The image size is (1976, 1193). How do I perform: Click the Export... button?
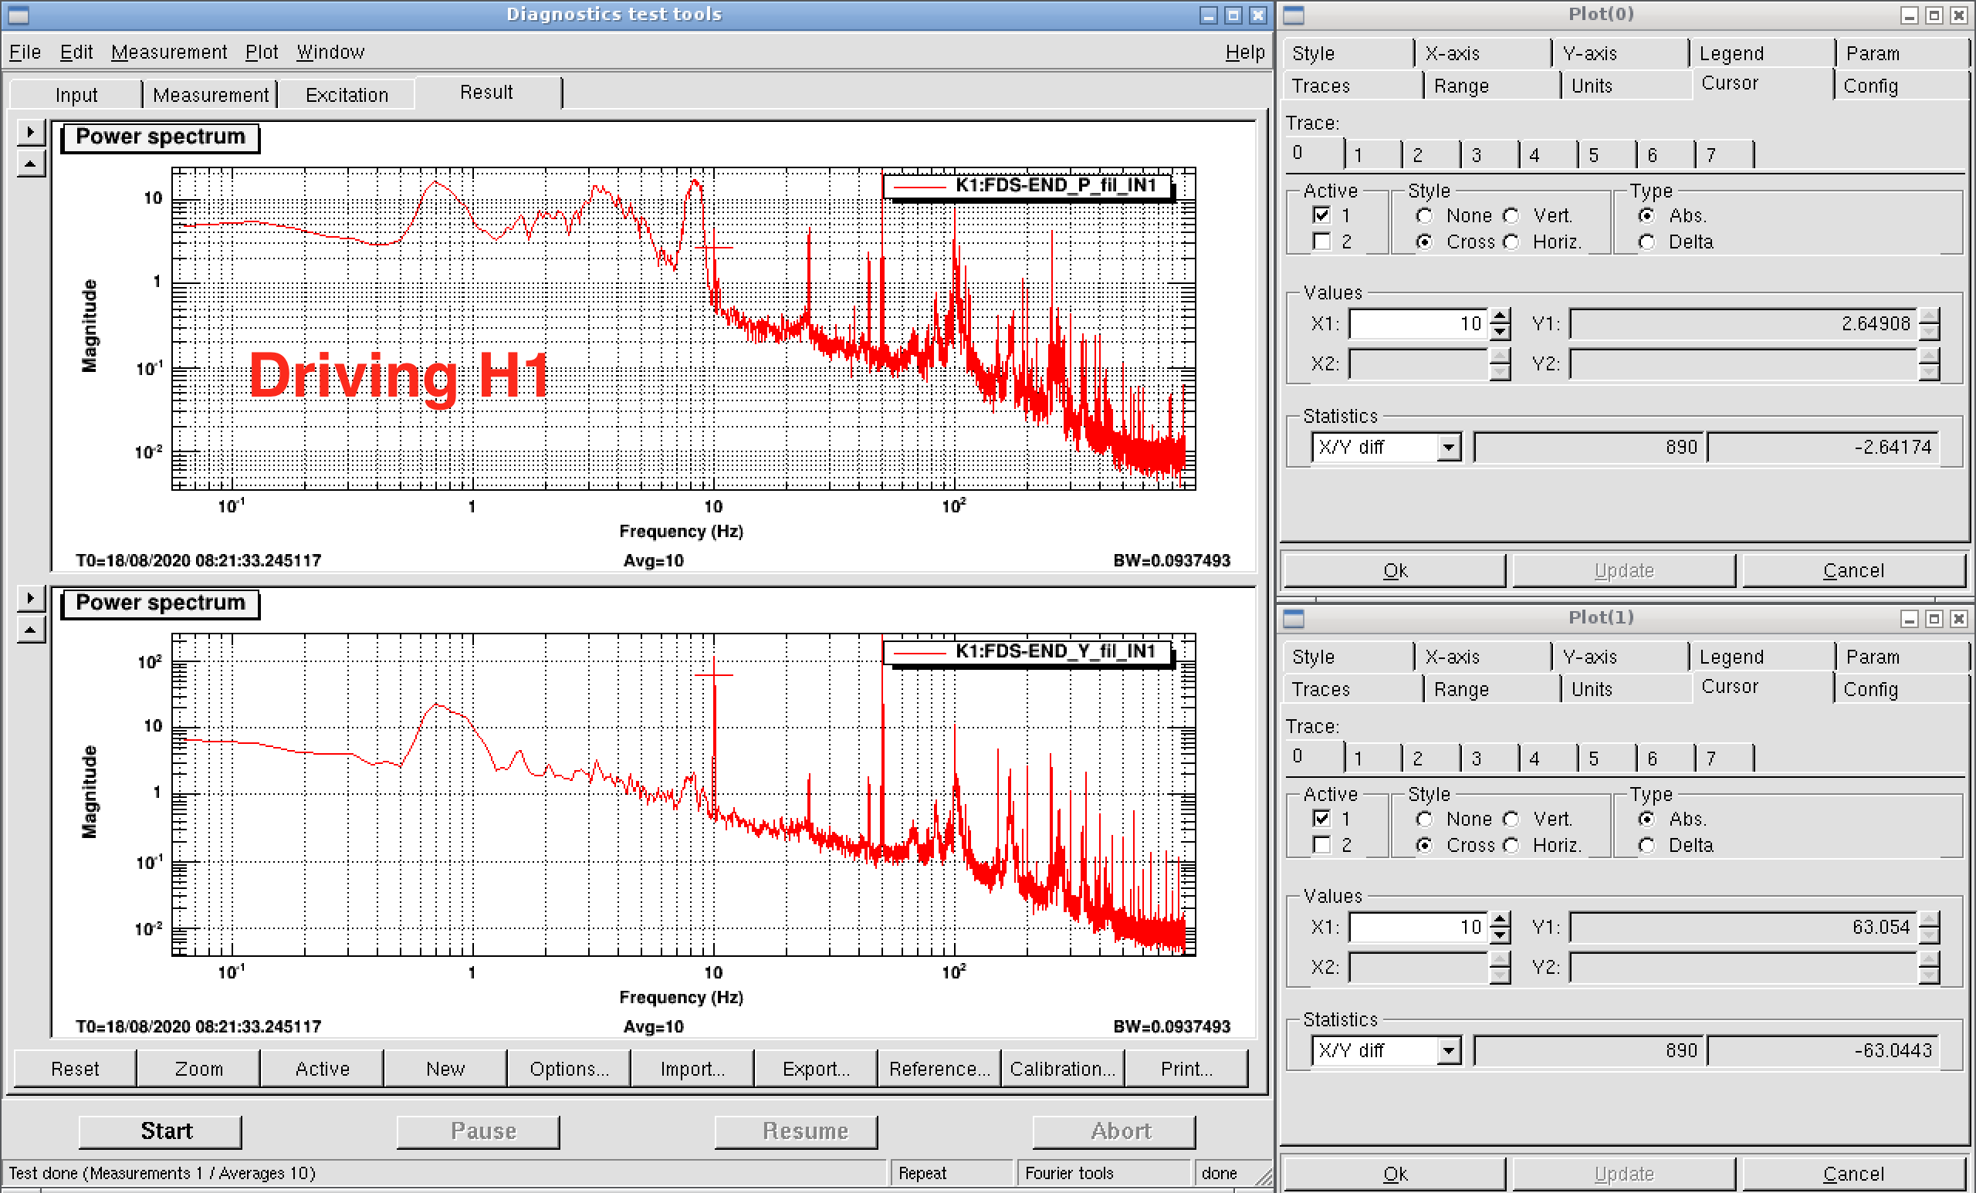(x=815, y=1069)
